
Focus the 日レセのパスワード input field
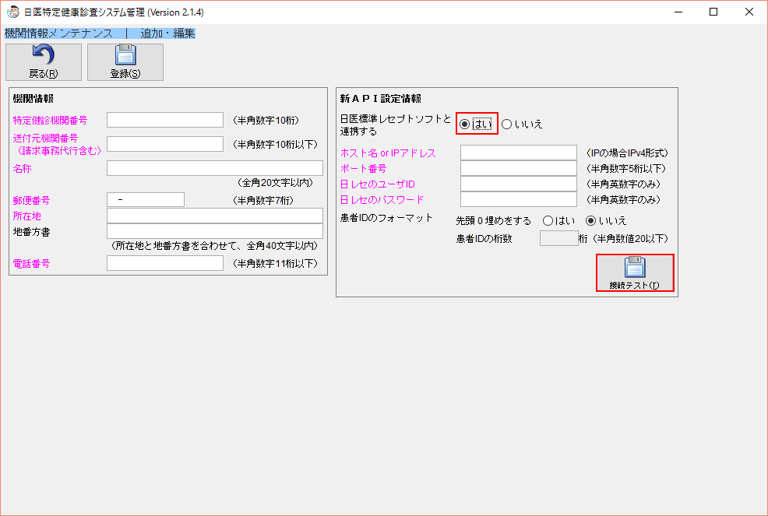coord(518,199)
